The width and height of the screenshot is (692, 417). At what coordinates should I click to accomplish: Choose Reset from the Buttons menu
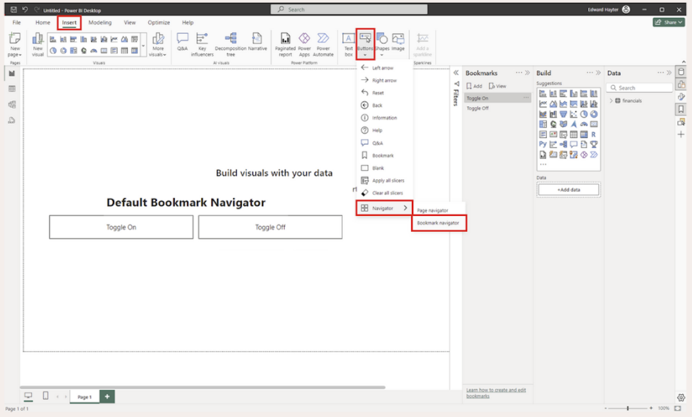tap(384, 93)
